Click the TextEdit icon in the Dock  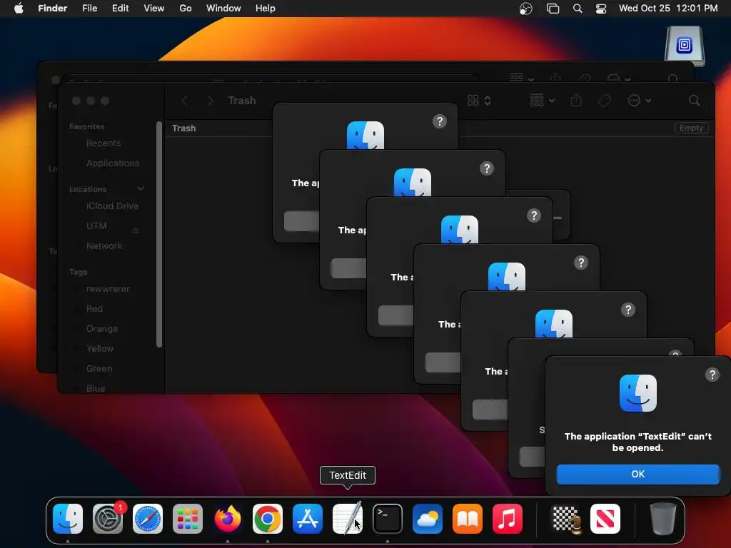point(348,519)
